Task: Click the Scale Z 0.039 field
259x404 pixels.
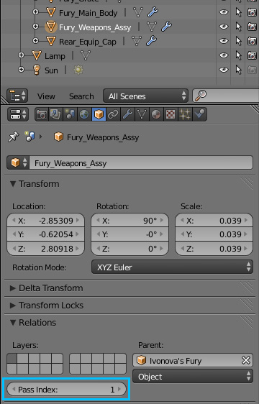Action: tap(214, 249)
